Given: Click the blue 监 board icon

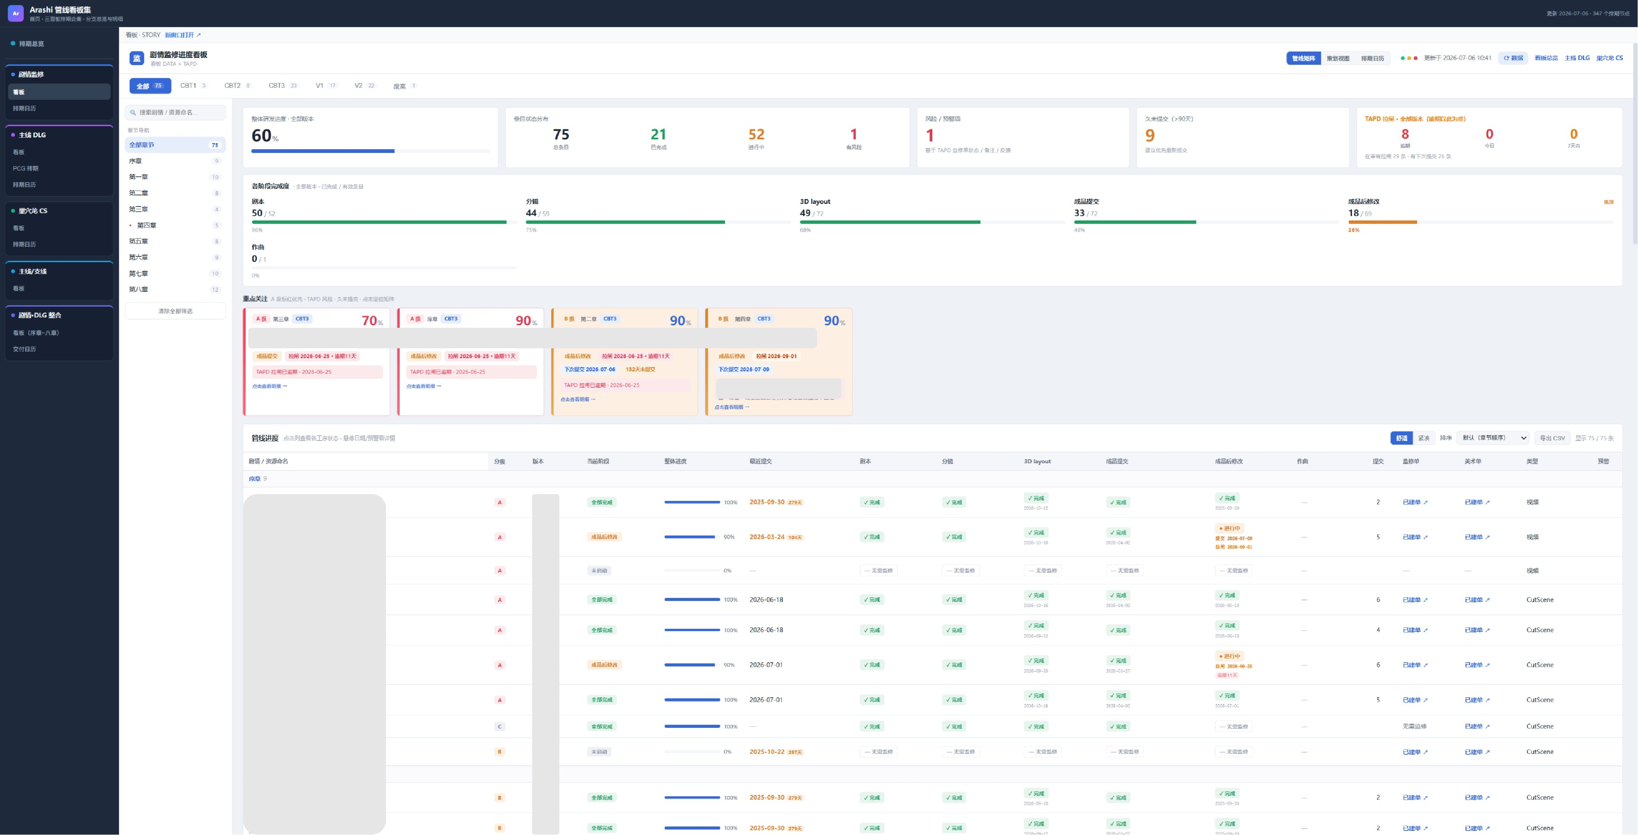Looking at the screenshot, I should pyautogui.click(x=137, y=58).
